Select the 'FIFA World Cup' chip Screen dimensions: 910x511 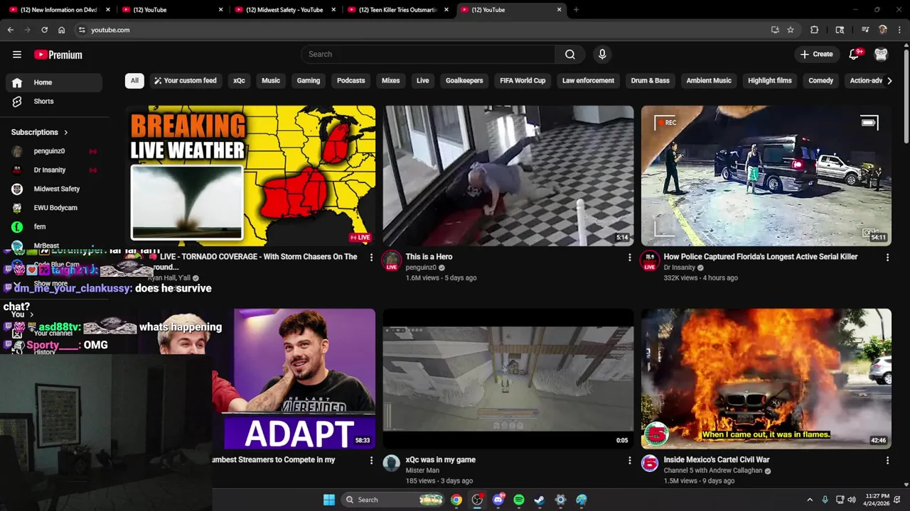[523, 80]
